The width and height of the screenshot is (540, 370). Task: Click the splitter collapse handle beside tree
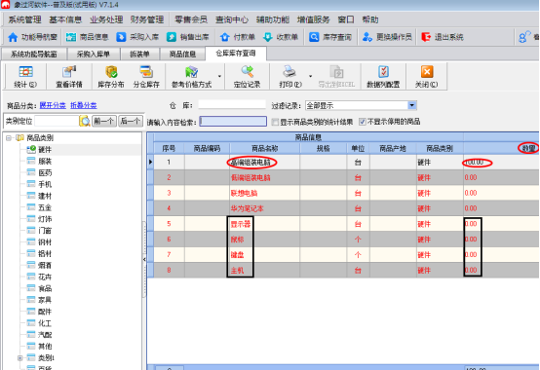pyautogui.click(x=144, y=259)
